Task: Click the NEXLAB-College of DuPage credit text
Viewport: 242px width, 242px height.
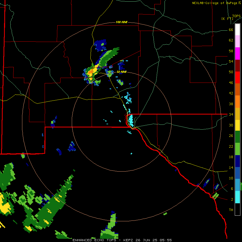Action: (216, 3)
